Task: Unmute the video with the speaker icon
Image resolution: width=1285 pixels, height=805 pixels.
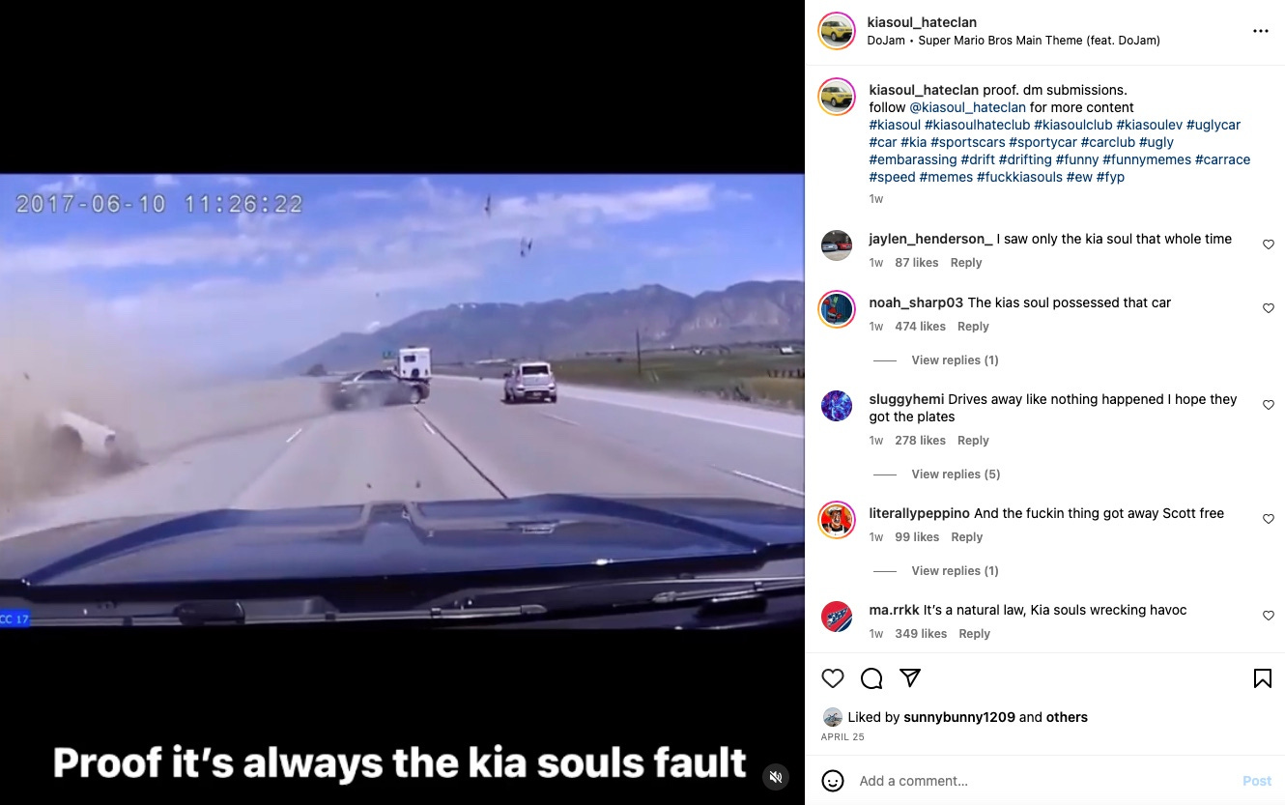Action: (775, 777)
